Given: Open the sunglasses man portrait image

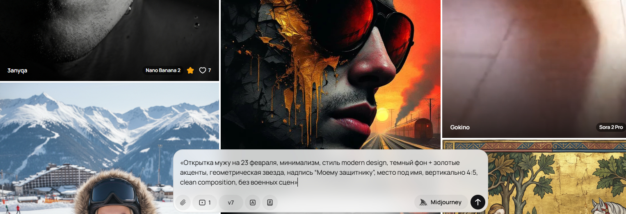Looking at the screenshot, I should click(331, 74).
